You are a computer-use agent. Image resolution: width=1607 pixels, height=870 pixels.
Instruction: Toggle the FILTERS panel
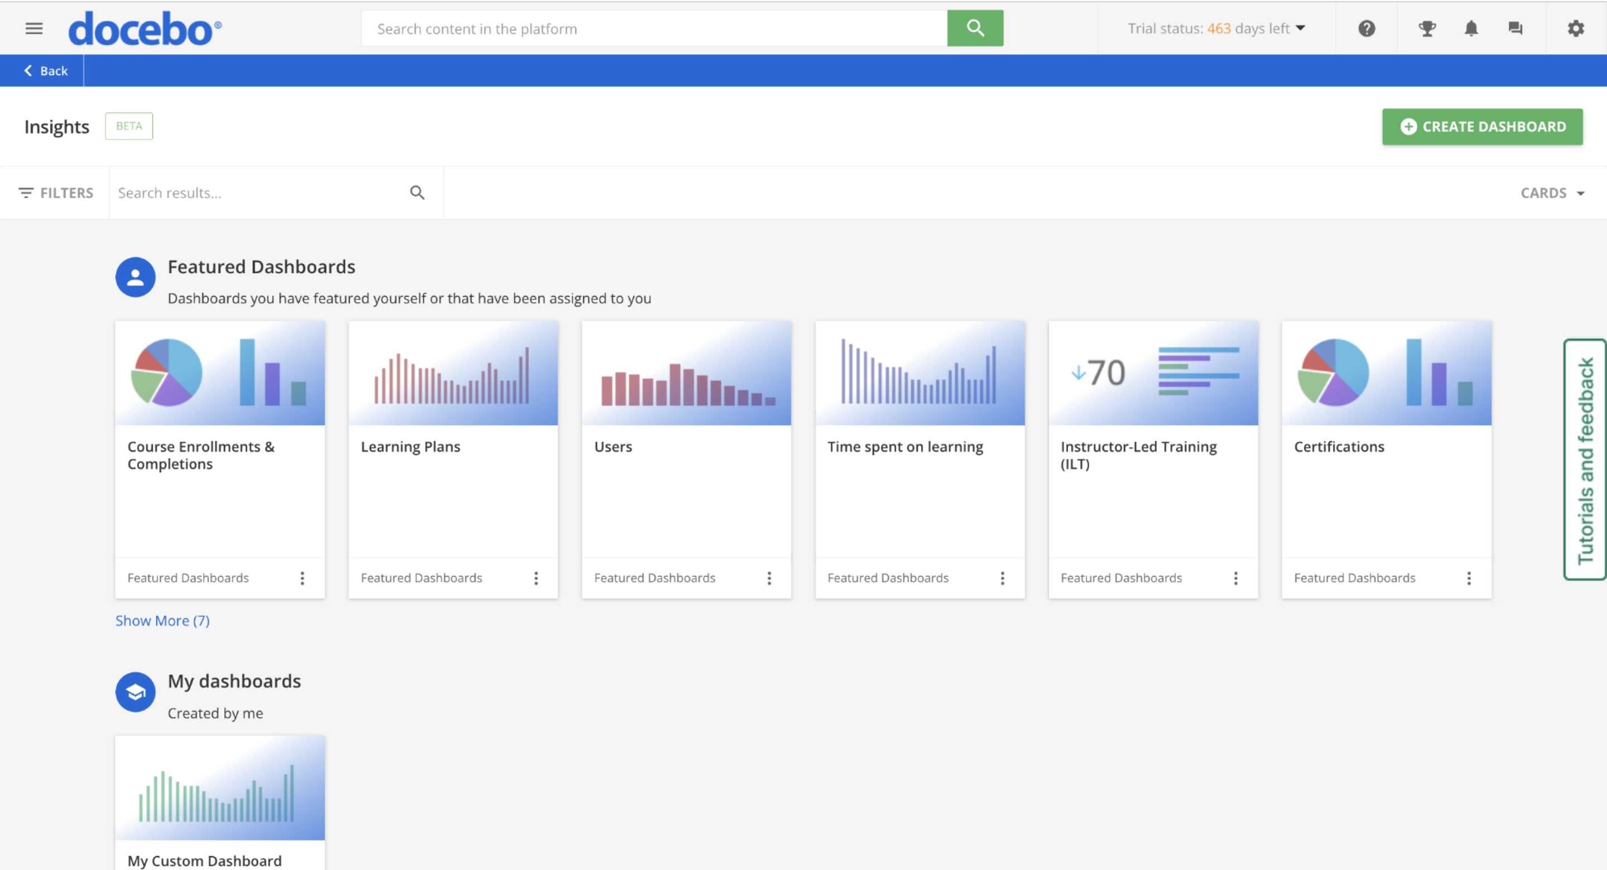(x=56, y=193)
